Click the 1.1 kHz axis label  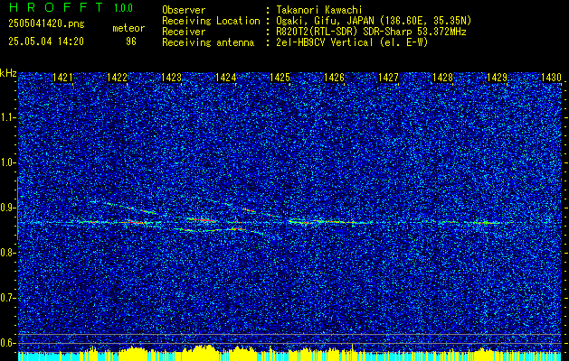point(7,117)
